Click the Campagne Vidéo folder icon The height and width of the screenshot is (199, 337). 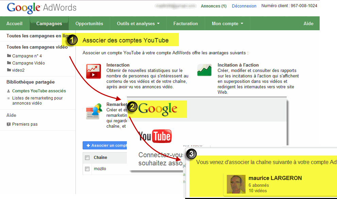9,63
